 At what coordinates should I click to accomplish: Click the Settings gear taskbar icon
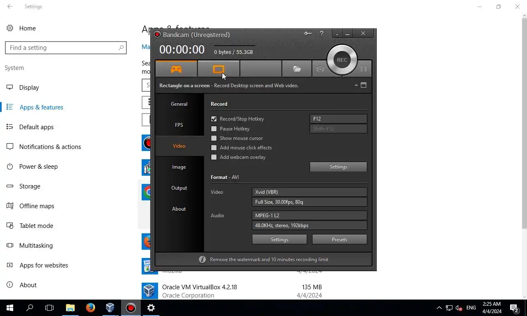pyautogui.click(x=151, y=308)
